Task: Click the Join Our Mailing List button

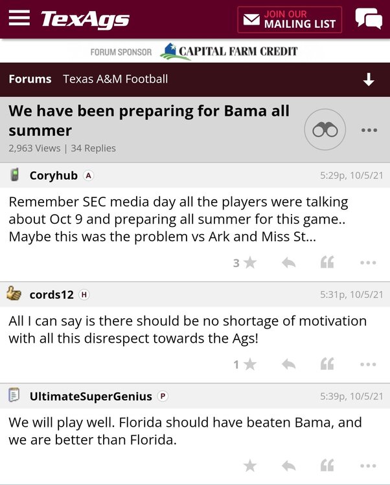Action: [290, 19]
